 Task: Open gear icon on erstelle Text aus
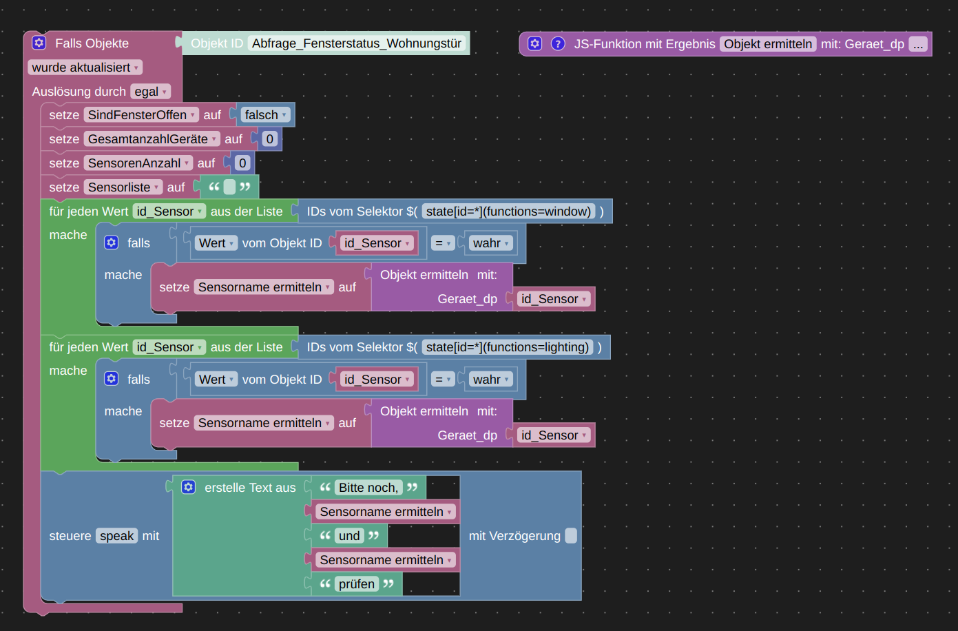coord(189,487)
